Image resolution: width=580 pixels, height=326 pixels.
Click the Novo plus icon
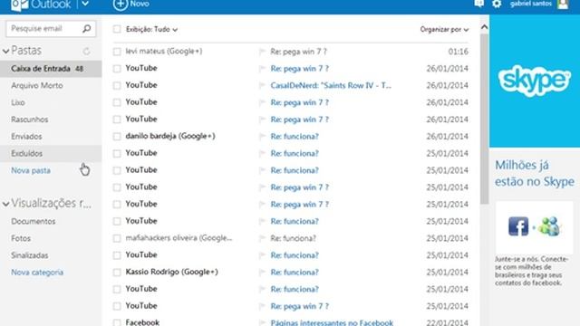click(x=121, y=5)
